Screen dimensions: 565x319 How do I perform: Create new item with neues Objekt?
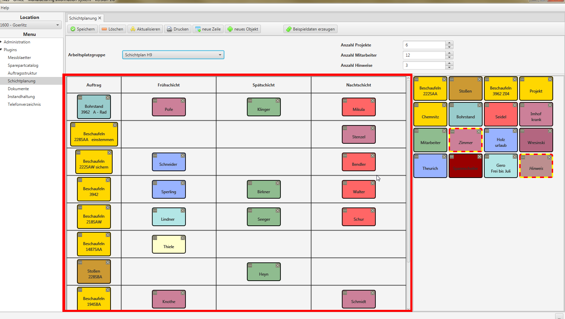click(243, 29)
